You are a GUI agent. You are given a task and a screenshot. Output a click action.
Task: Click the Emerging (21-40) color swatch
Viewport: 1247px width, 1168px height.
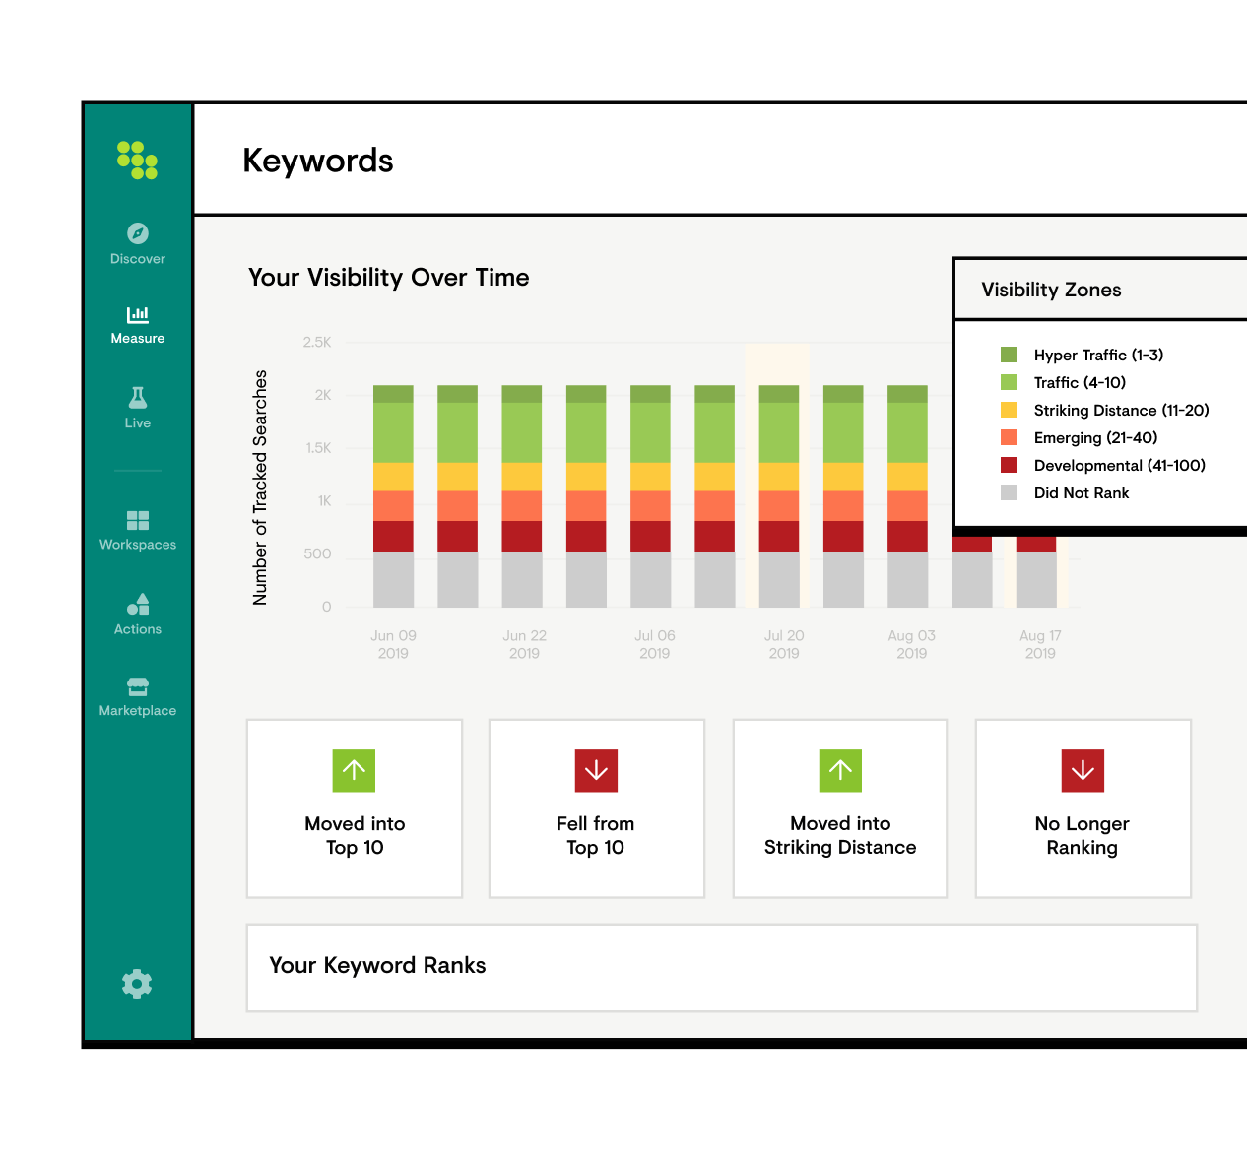[x=1009, y=437]
